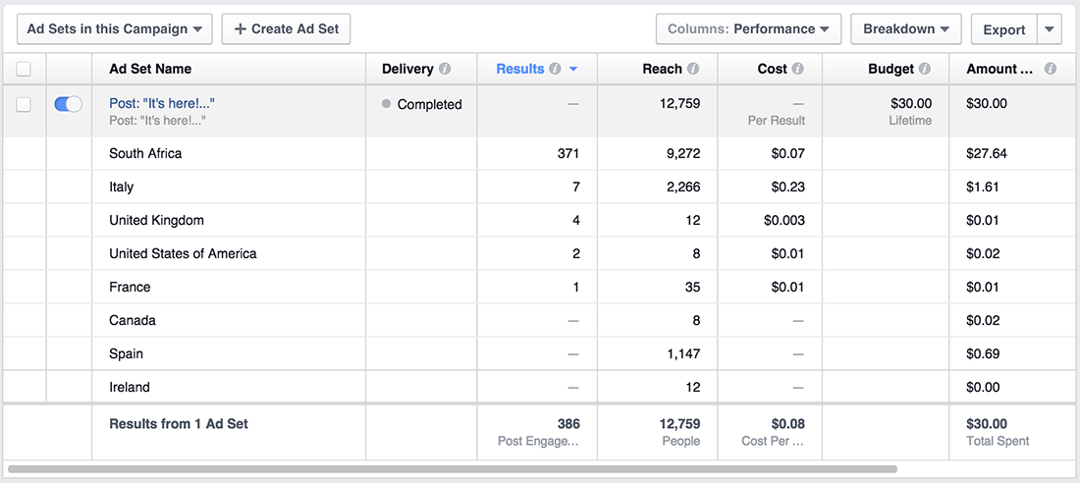Click the 2,266 reach value for Italy
The height and width of the screenshot is (483, 1080).
(682, 187)
